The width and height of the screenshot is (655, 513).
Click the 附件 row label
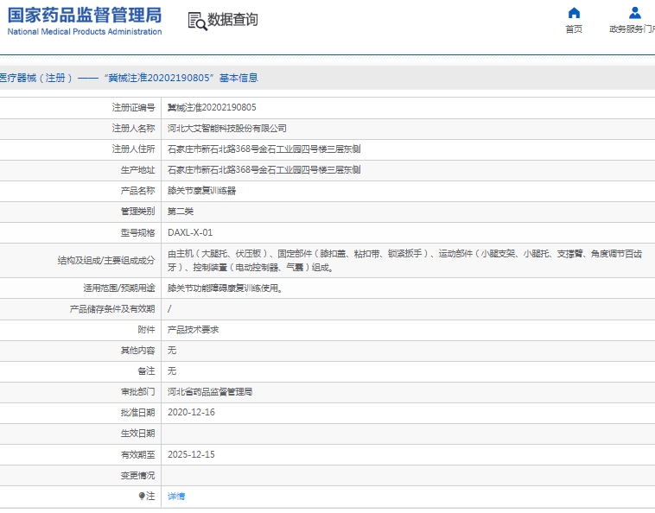click(x=146, y=330)
